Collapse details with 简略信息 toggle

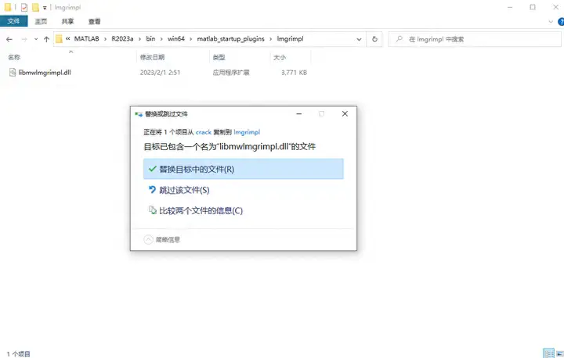coord(162,239)
